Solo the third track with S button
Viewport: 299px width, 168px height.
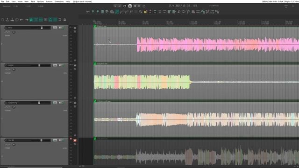tap(75, 106)
